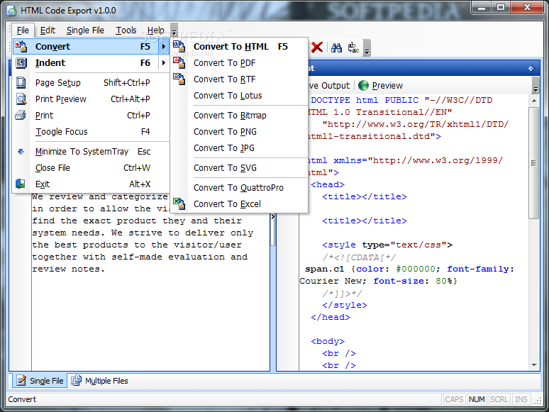The height and width of the screenshot is (412, 549).
Task: Select Convert To JPG
Action: pos(239,148)
